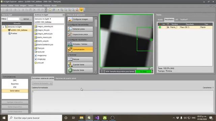
Task: Open Visual Studio from the taskbar
Action: pos(97,118)
